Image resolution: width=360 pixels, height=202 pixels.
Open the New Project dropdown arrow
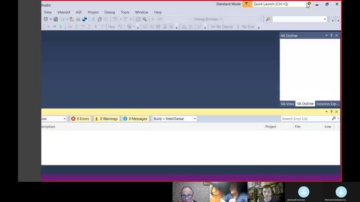51,19
